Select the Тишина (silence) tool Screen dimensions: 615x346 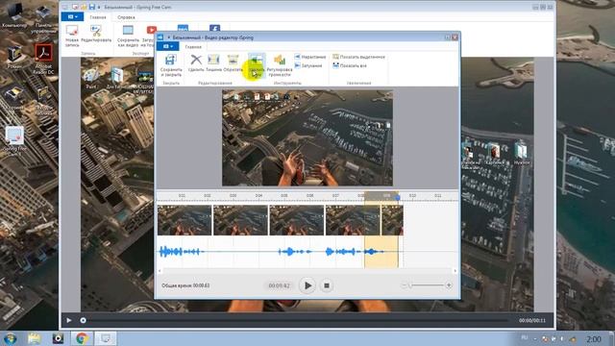coord(213,62)
